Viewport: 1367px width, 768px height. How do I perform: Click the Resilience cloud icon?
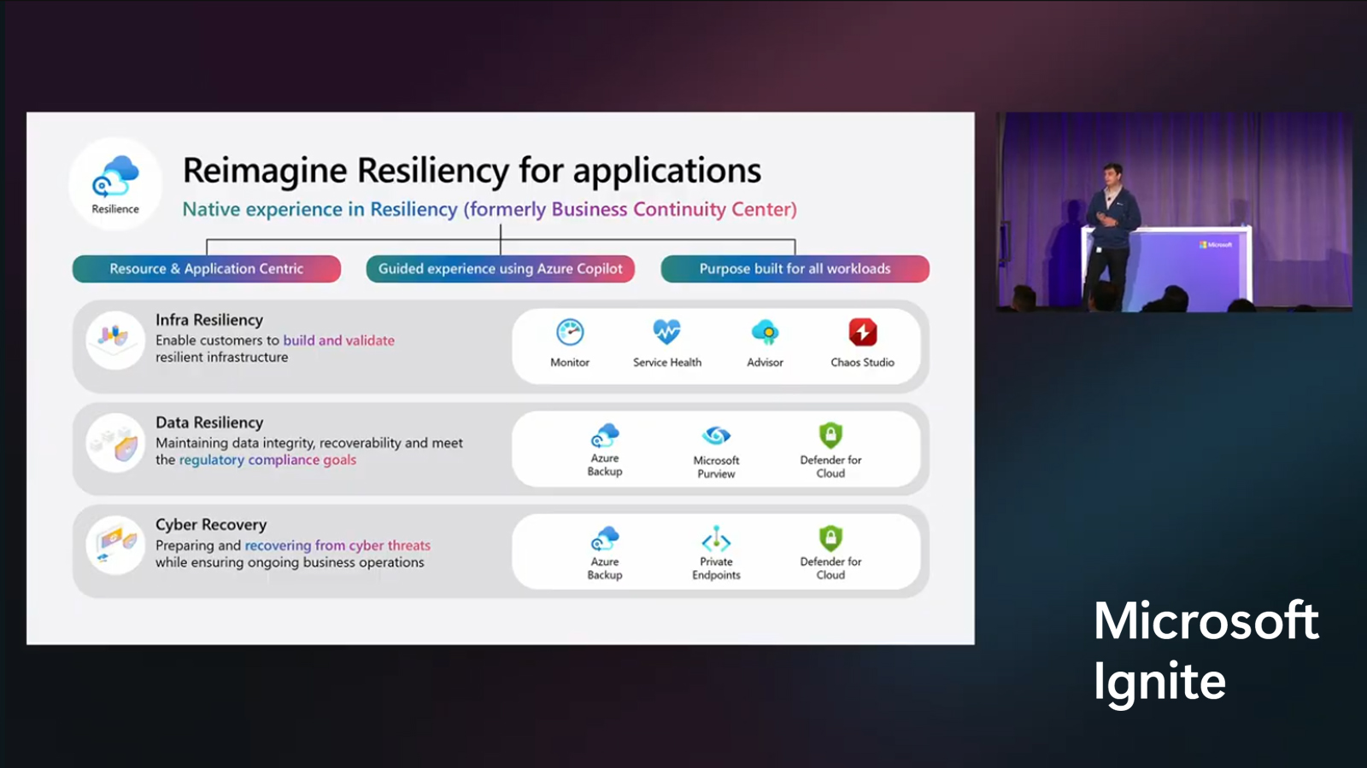(115, 177)
